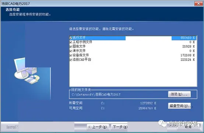Select the 设备库文件 feature label

(81, 55)
